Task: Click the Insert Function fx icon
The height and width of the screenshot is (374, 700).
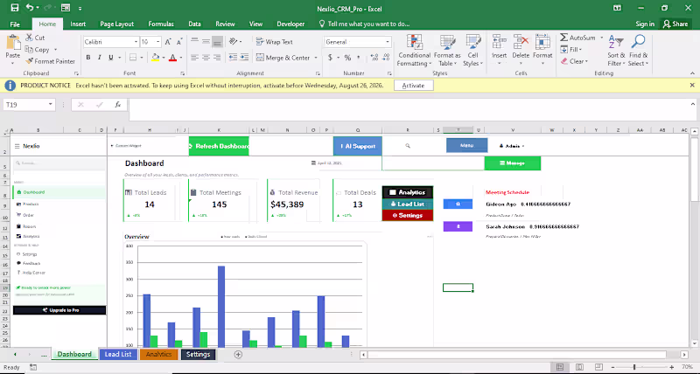Action: point(117,105)
